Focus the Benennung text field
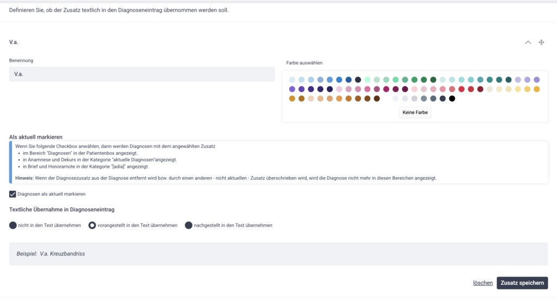Screen dimensions: 557x301 [x=142, y=74]
